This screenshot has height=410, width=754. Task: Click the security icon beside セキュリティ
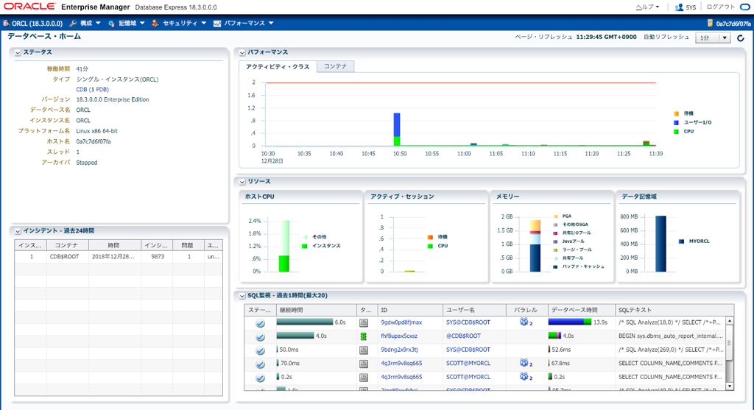(155, 23)
